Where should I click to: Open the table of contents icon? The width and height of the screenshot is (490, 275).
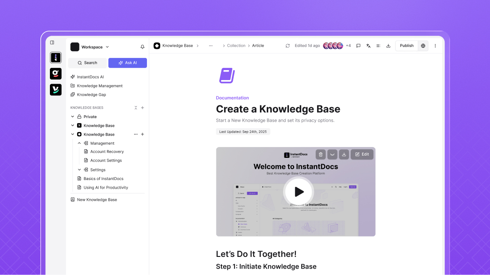[378, 46]
